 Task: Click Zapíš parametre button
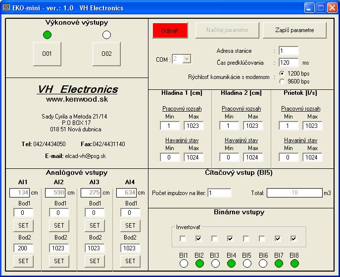point(294,30)
